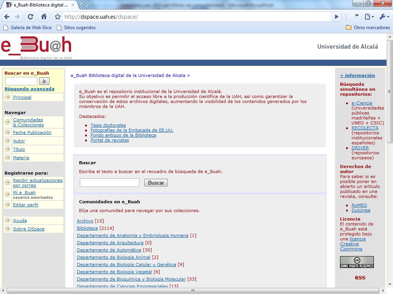The image size is (393, 294).
Task: Open RoMEO link
Action: click(x=359, y=205)
